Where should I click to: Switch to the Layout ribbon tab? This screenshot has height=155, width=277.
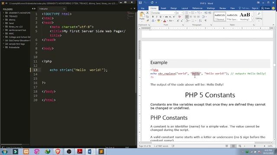(185, 8)
